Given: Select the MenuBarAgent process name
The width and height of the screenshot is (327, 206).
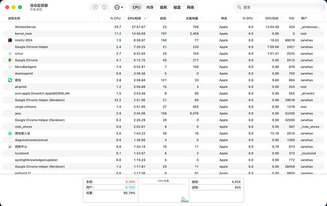Looking at the screenshot, I should tap(26, 67).
